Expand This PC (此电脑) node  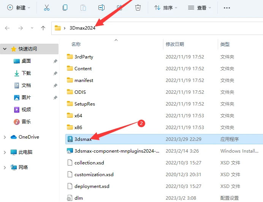(x=5, y=152)
